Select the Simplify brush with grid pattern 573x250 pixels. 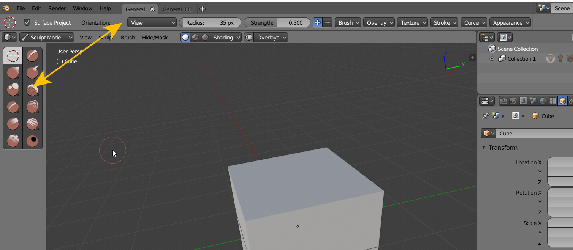click(13, 141)
